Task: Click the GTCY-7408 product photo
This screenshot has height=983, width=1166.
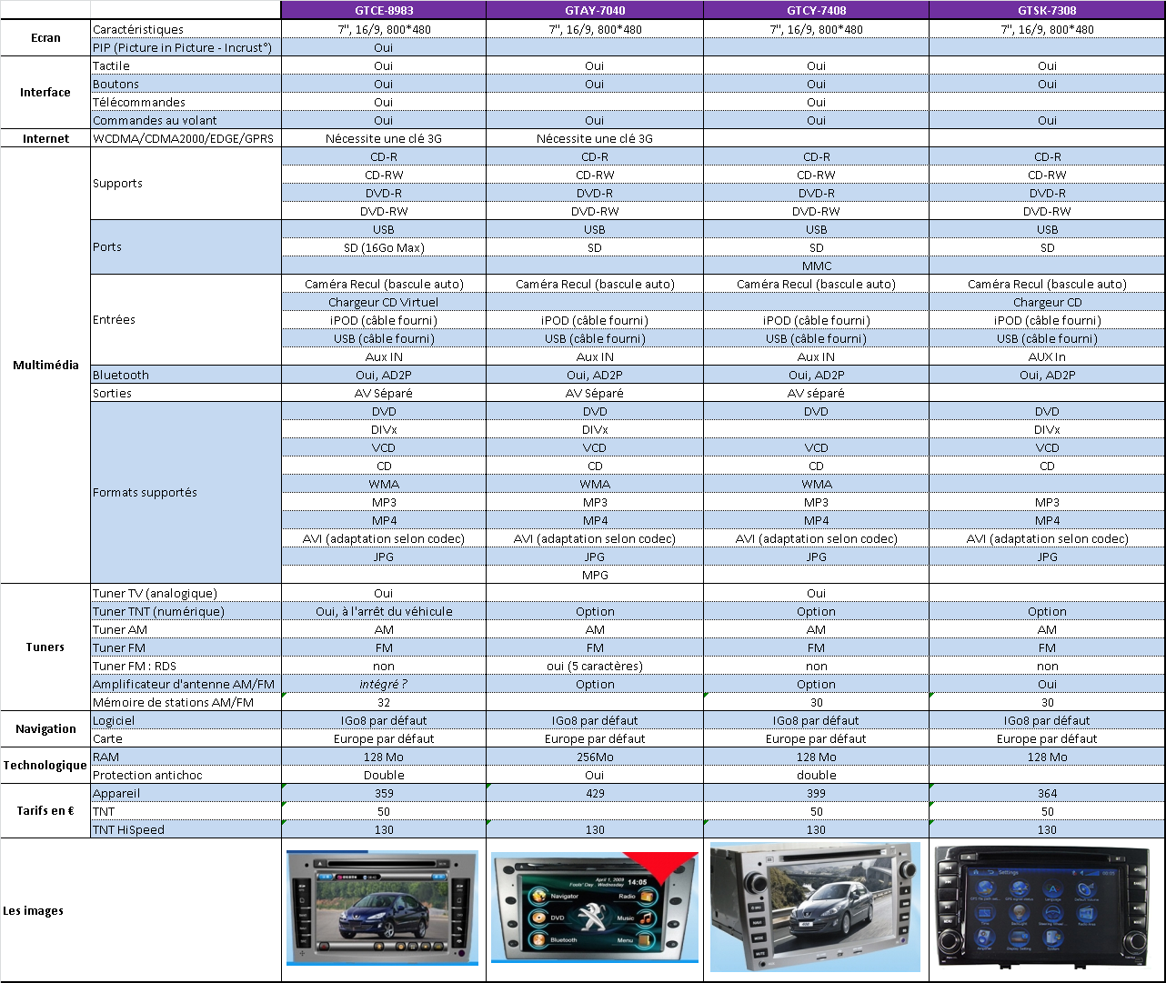Action: (x=815, y=907)
